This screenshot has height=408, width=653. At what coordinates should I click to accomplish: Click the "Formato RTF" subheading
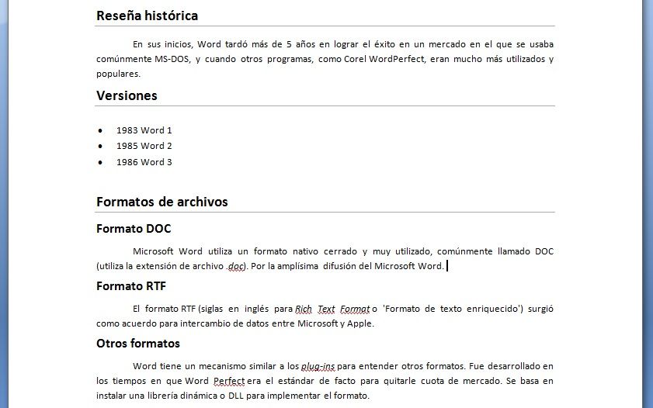tap(131, 286)
